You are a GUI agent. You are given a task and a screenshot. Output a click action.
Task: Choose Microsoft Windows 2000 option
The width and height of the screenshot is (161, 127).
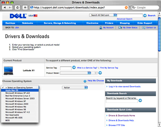[x=20, y=104]
